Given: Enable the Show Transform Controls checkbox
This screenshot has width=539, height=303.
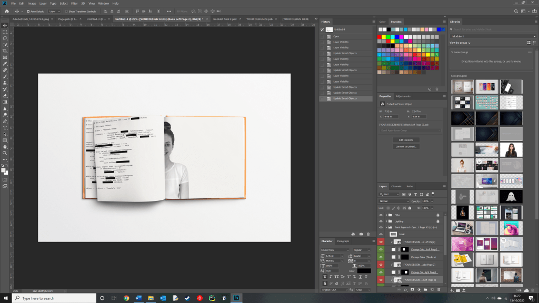Looking at the screenshot, I should click(66, 11).
